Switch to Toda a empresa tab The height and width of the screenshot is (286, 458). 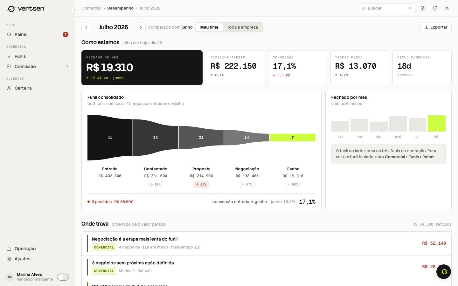[243, 27]
